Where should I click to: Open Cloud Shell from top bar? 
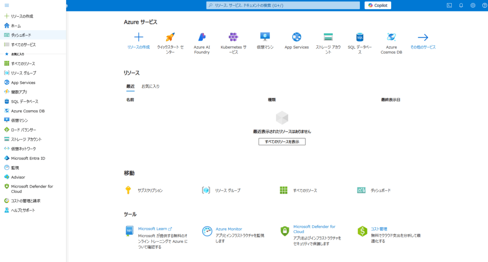pos(449,5)
